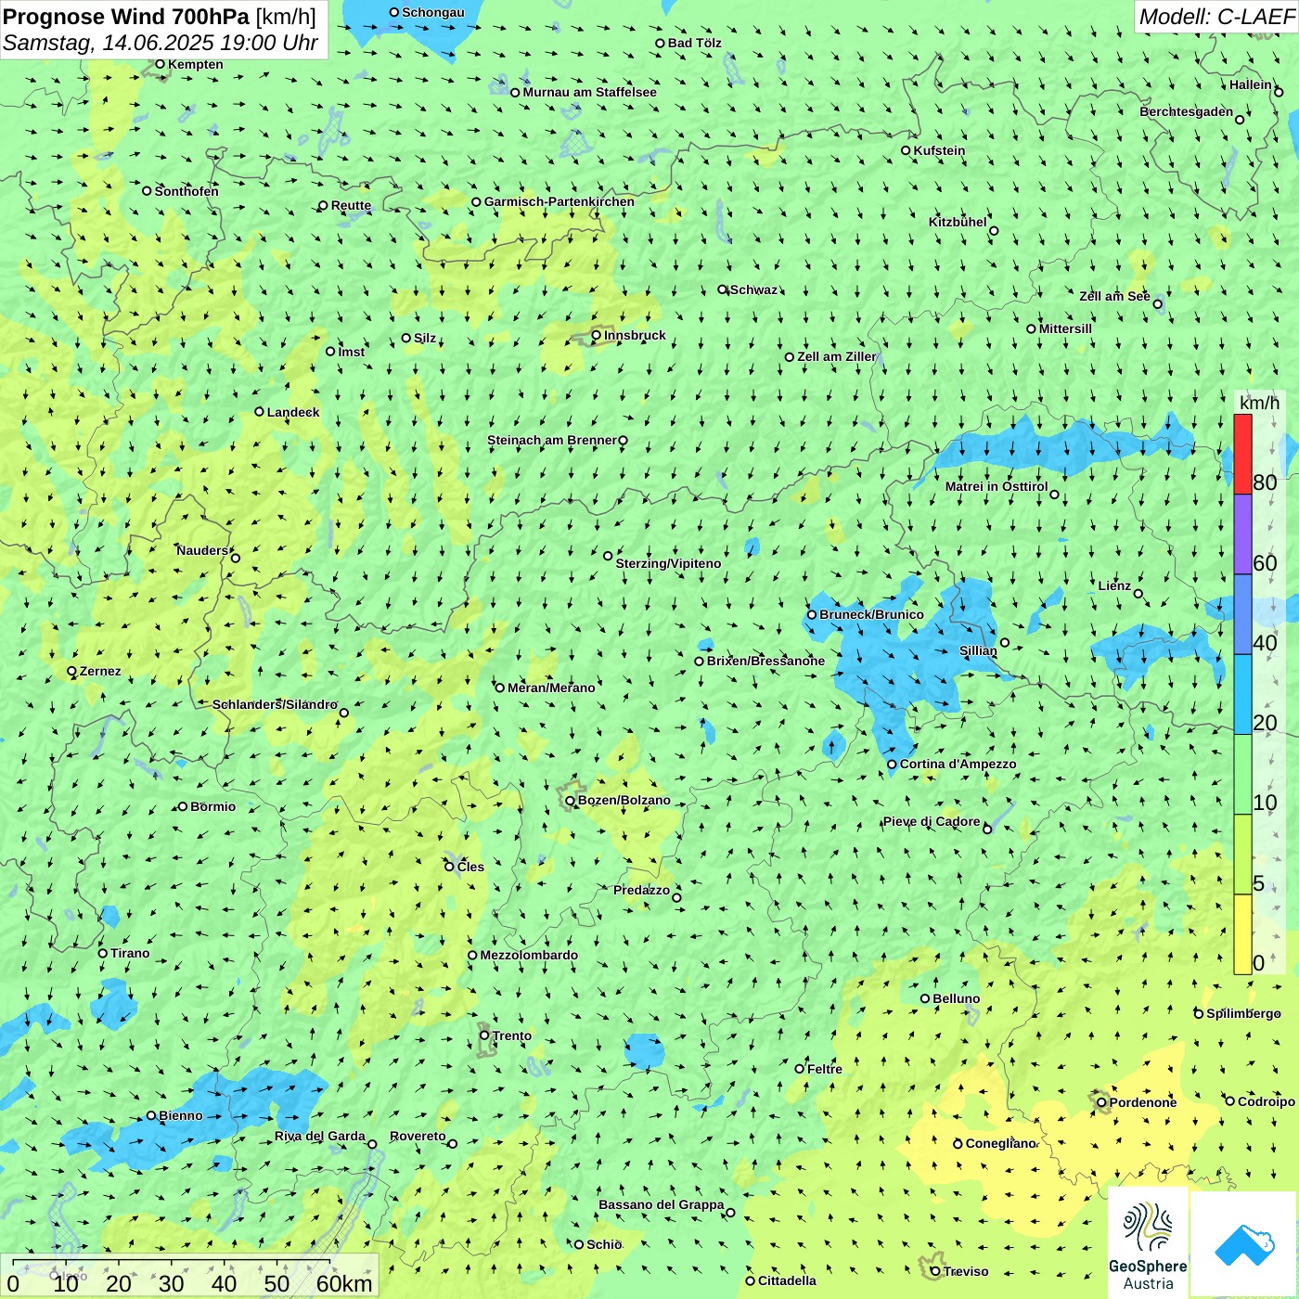The width and height of the screenshot is (1299, 1299).
Task: Click the Schongau location marker
Action: [x=394, y=12]
